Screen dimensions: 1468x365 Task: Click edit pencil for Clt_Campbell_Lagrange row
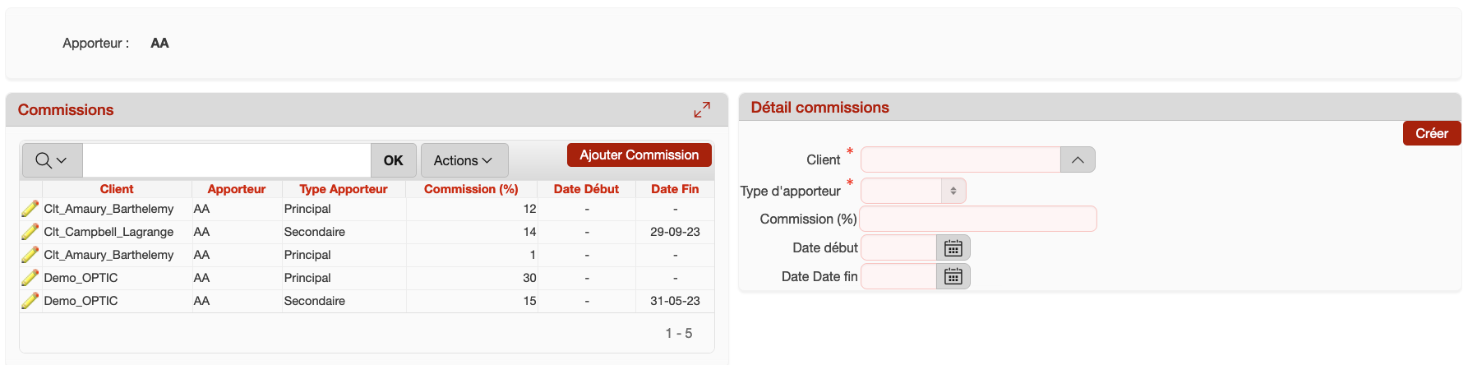(30, 232)
